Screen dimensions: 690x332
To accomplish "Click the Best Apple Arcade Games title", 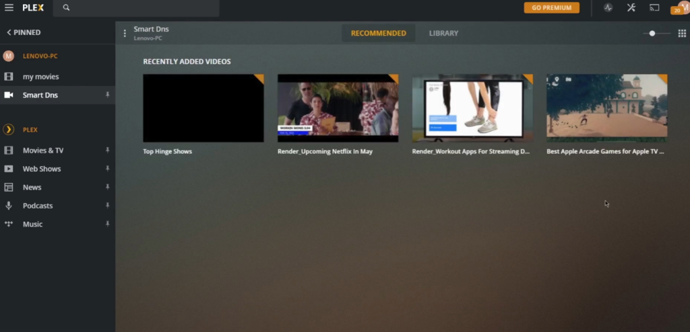I will pyautogui.click(x=605, y=151).
